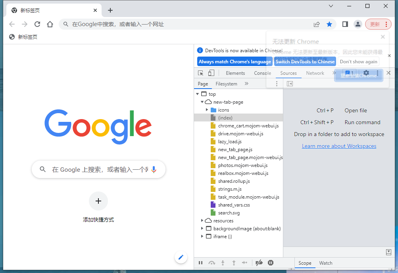This screenshot has height=273, width=398.
Task: Expand the resources tree node
Action: point(202,221)
